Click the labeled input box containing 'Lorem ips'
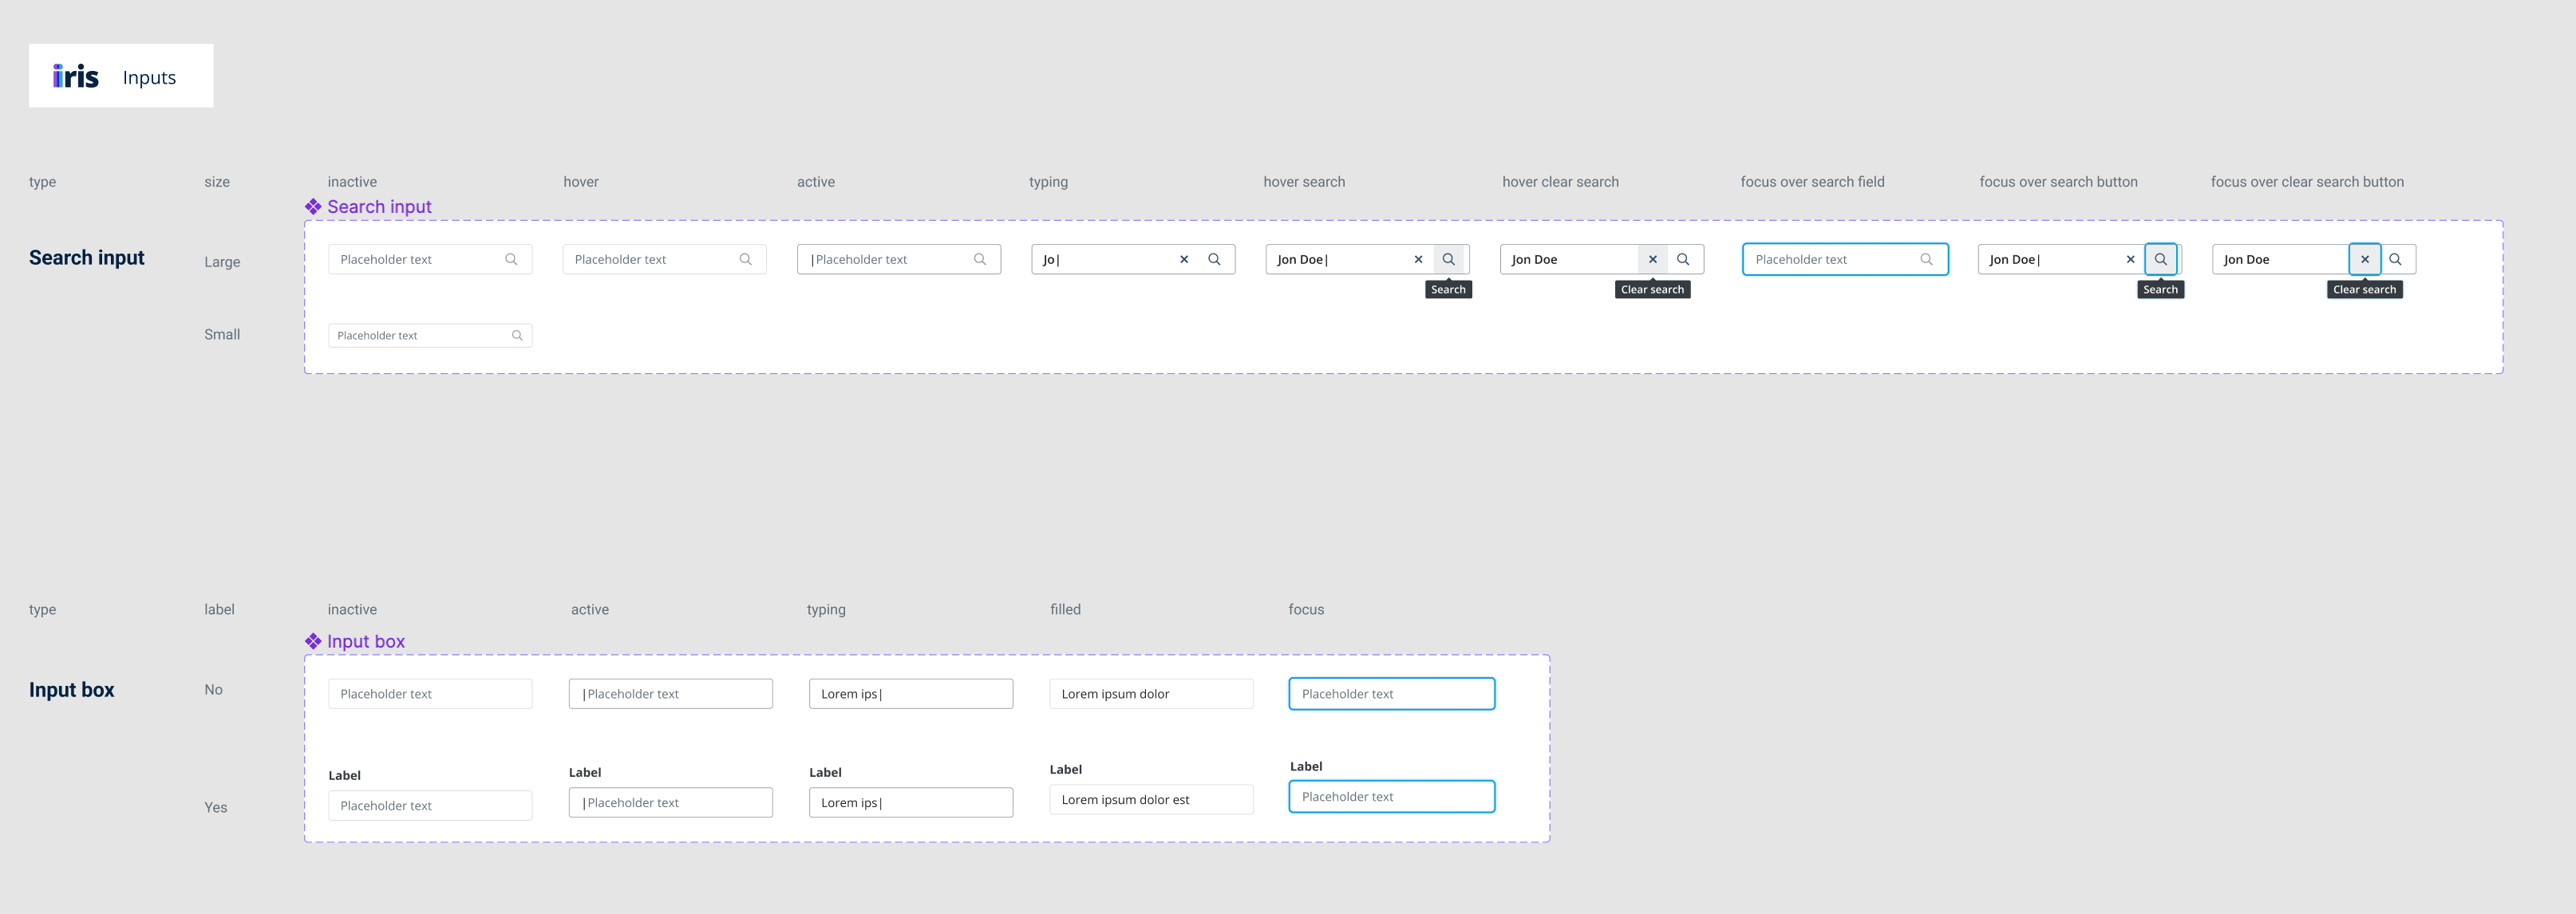This screenshot has width=2576, height=914. (911, 803)
